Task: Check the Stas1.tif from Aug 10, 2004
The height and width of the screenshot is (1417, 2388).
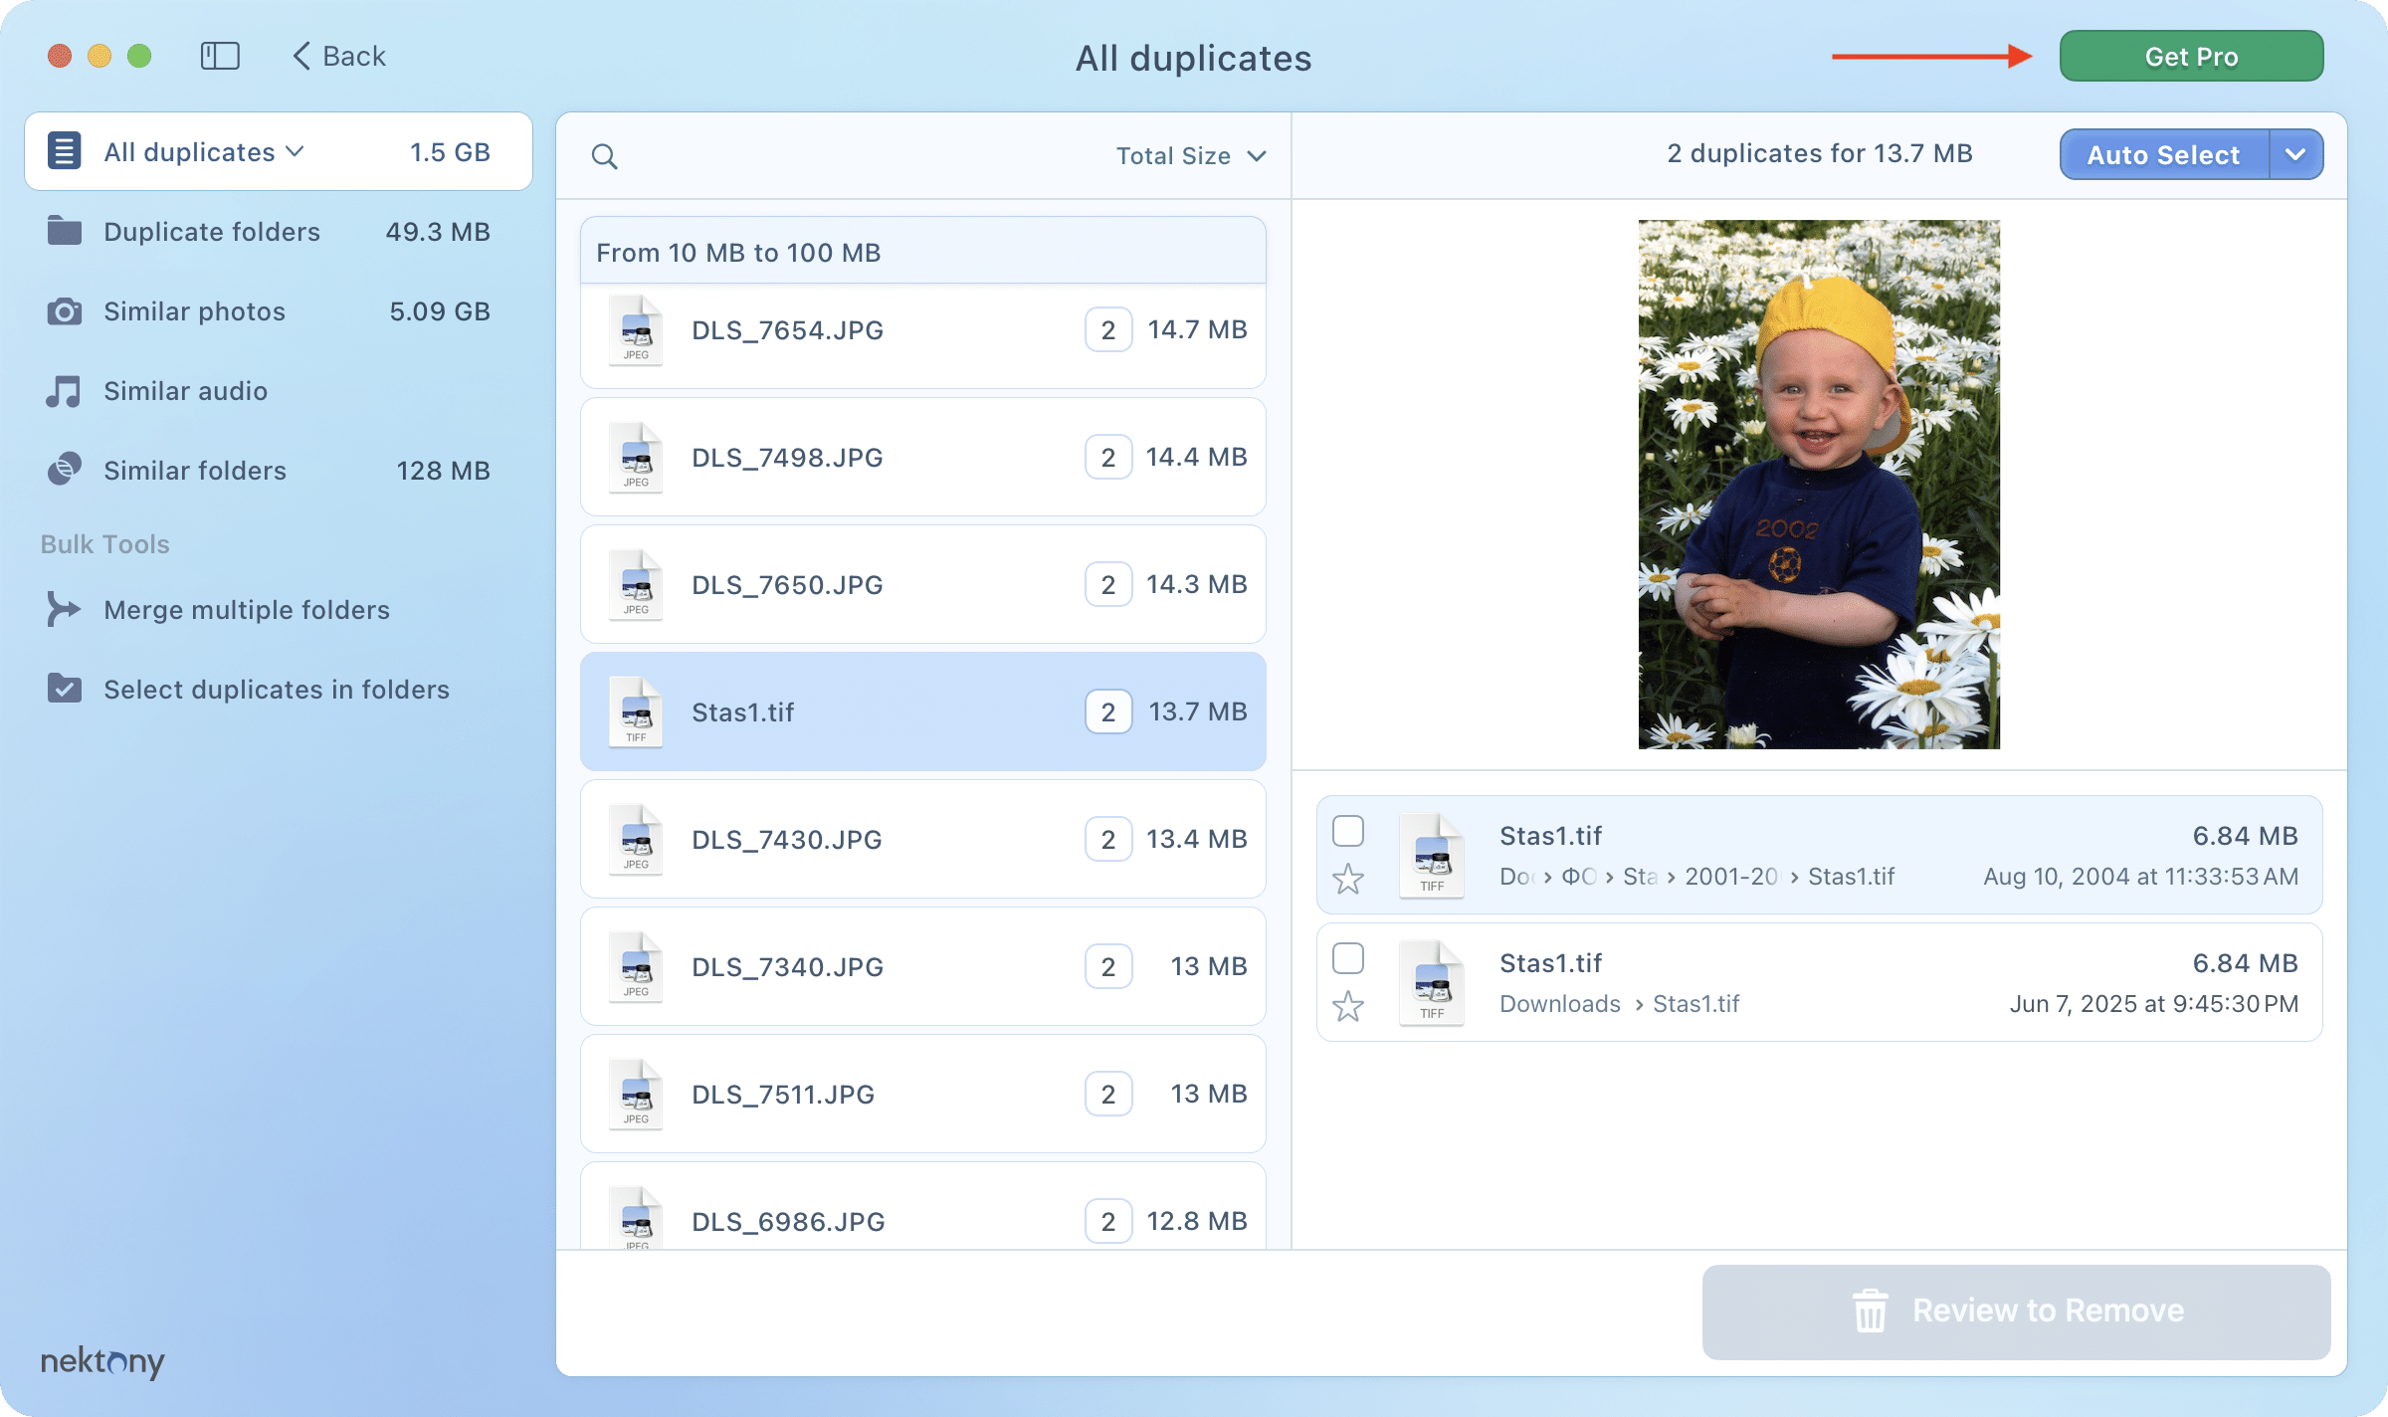Action: 1348,831
